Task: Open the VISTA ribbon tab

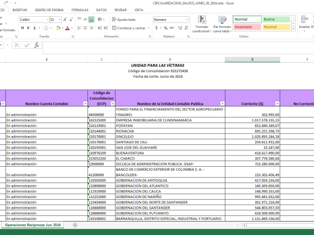Action: (138, 10)
